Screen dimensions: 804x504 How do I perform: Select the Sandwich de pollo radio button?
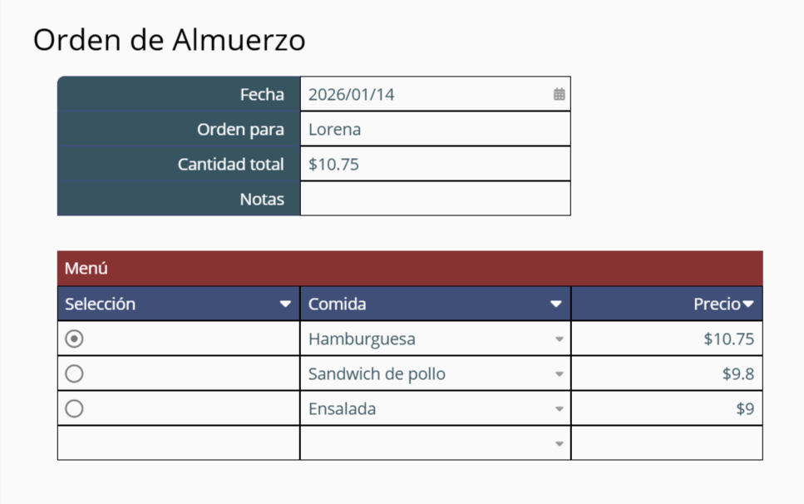tap(74, 373)
